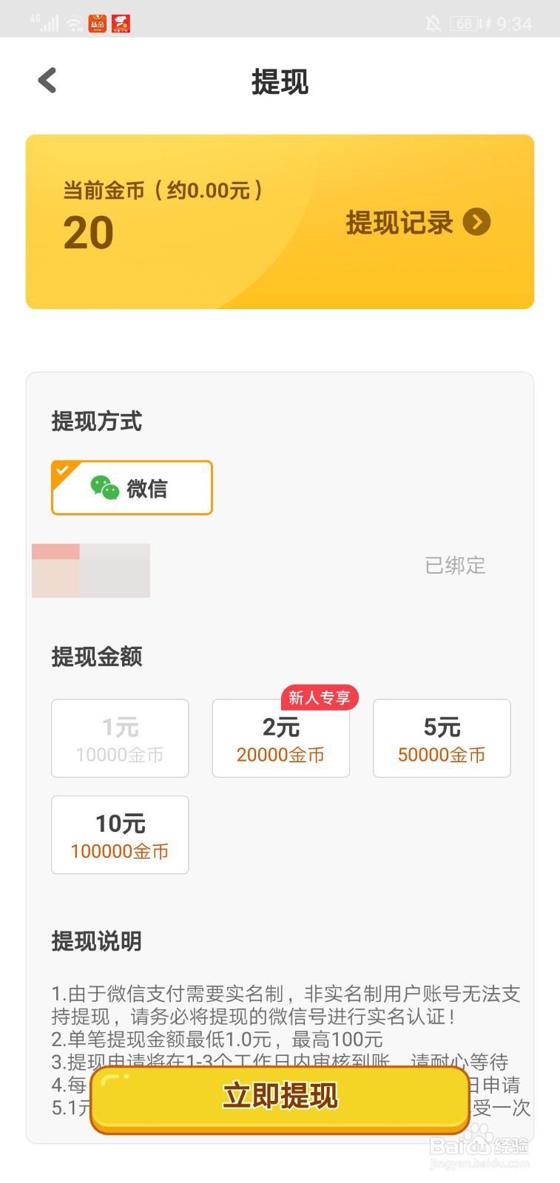Image resolution: width=560 pixels, height=1183 pixels.
Task: Tap the battery status icon
Action: [466, 24]
